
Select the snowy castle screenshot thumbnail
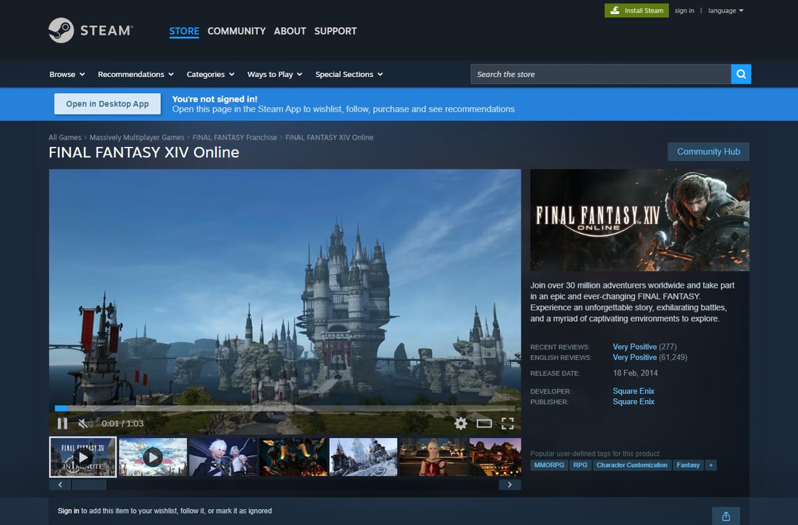(363, 457)
